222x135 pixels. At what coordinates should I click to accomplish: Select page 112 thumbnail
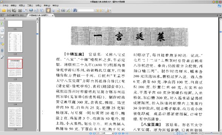pyautogui.click(x=15, y=42)
